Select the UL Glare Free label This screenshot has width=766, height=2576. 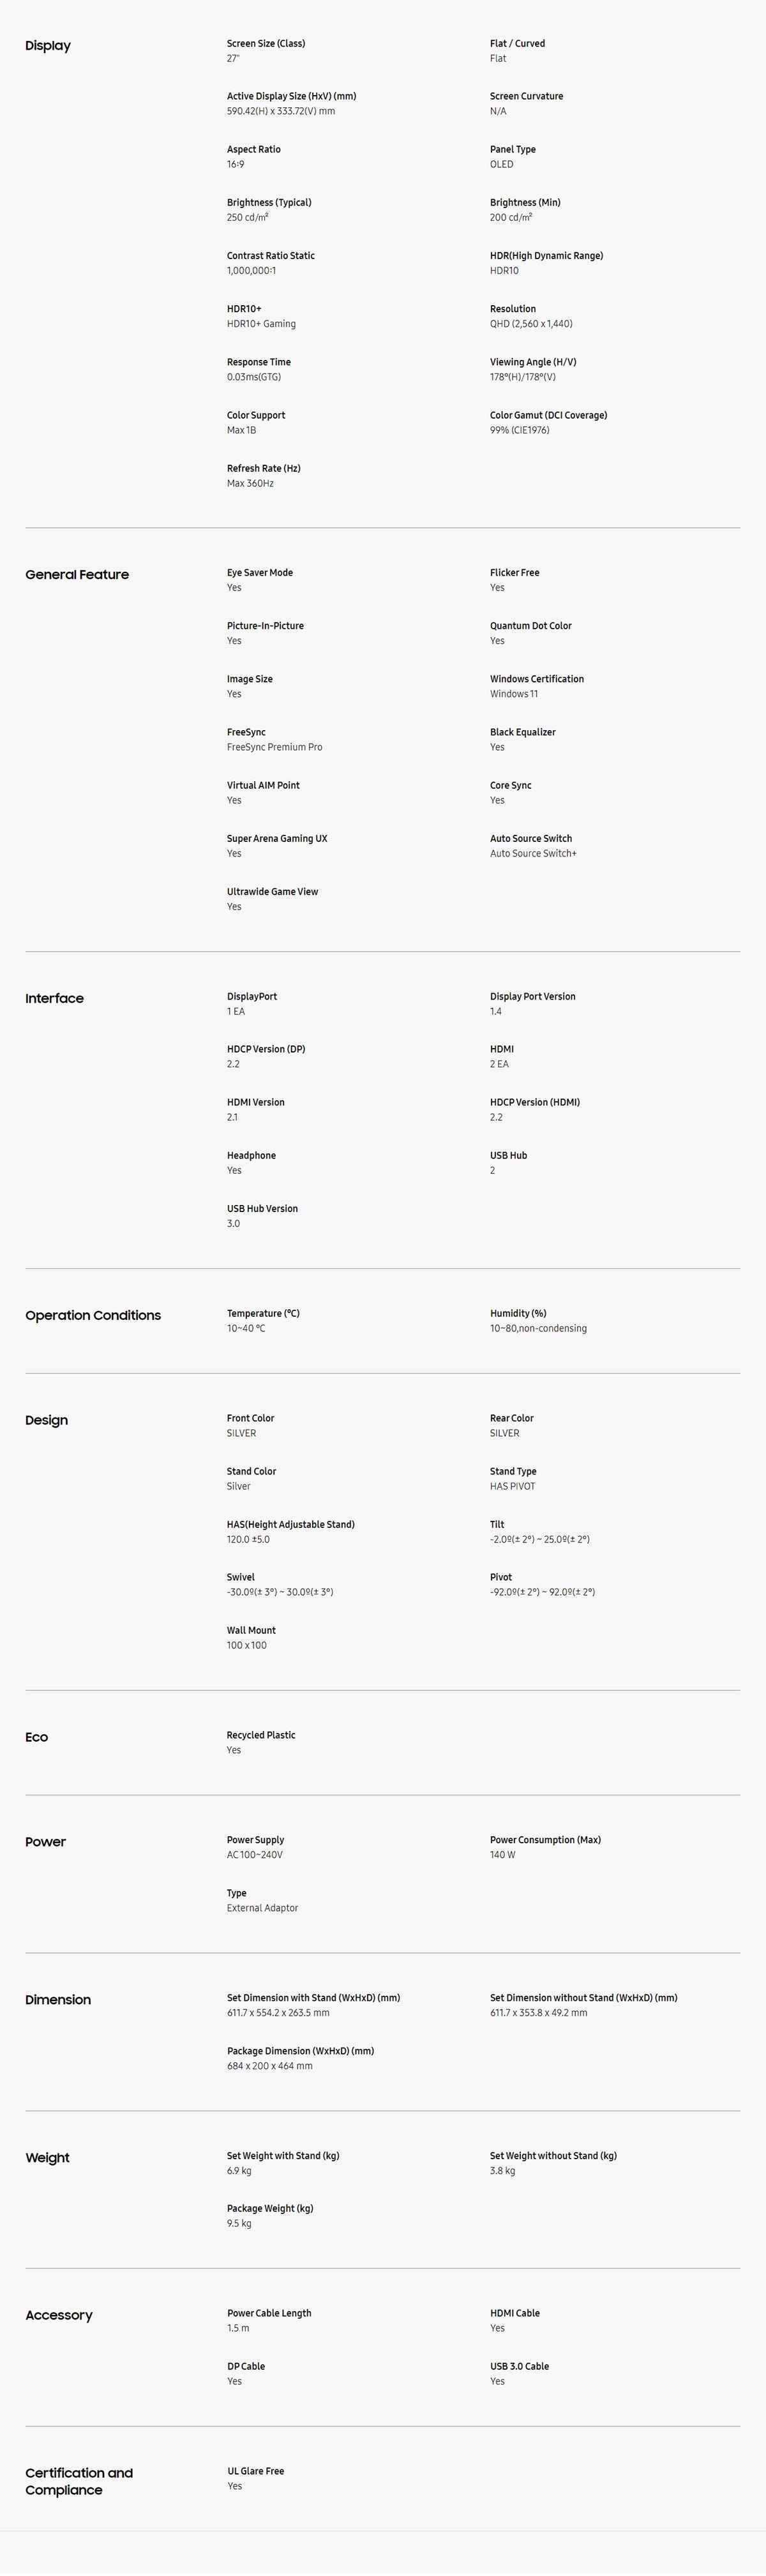point(255,2472)
